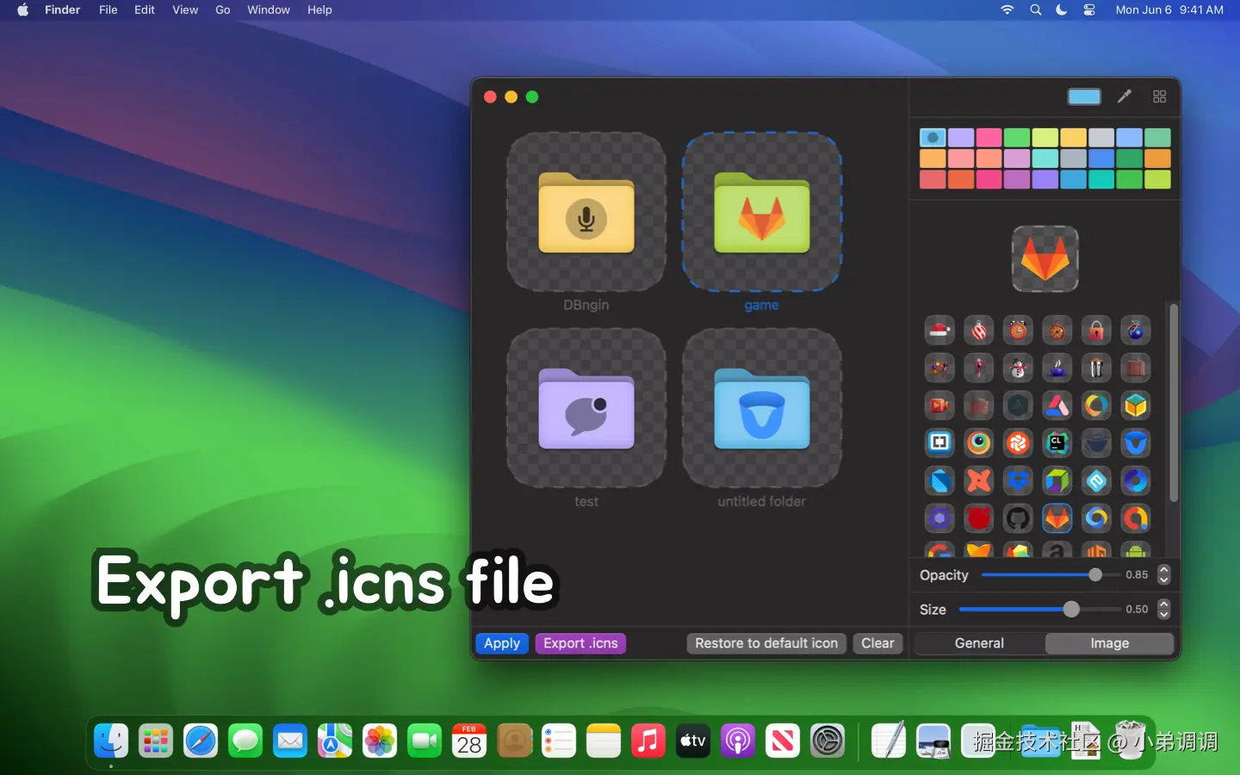The width and height of the screenshot is (1240, 775).
Task: Select the CLion icon
Action: coord(1057,443)
